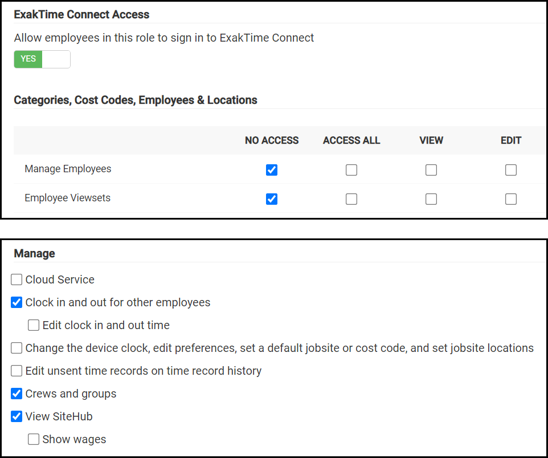Viewport: 548px width, 458px height.
Task: Uncheck Crews and groups
Action: [17, 394]
